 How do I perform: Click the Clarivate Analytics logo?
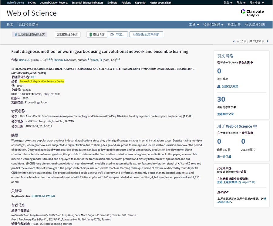pyautogui.click(x=252, y=13)
